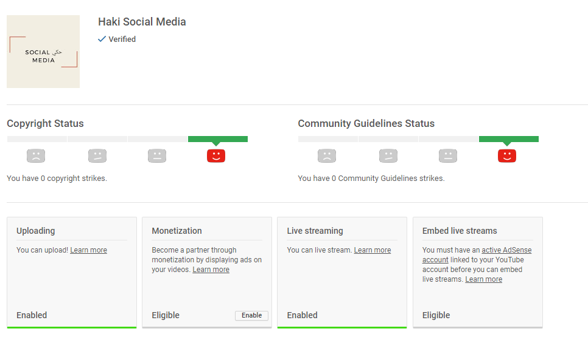Click the Eligible status in Embed live streams card
Screen dimensions: 588x337
click(x=436, y=315)
